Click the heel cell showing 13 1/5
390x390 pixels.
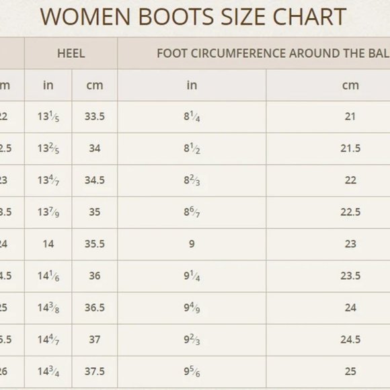[x=48, y=116]
